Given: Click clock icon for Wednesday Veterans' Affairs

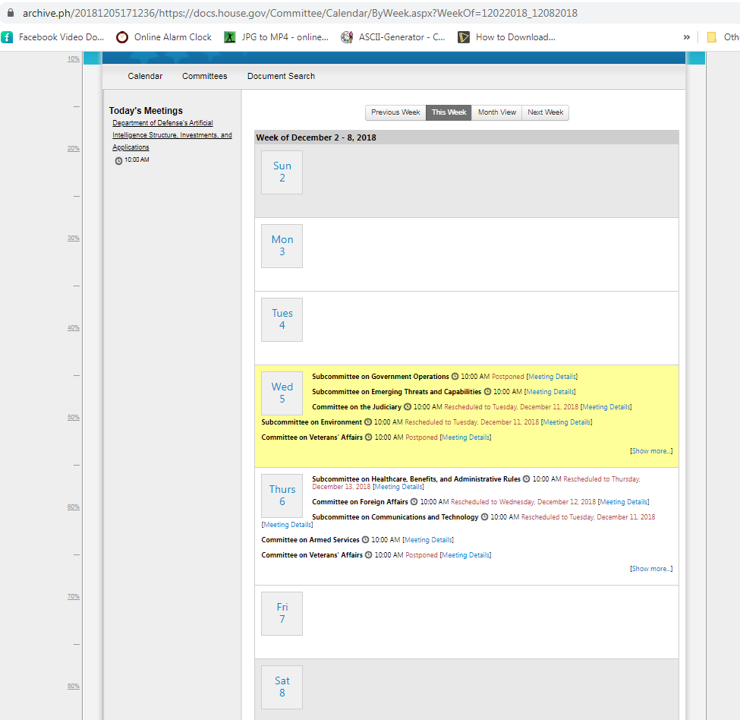Looking at the screenshot, I should point(369,437).
